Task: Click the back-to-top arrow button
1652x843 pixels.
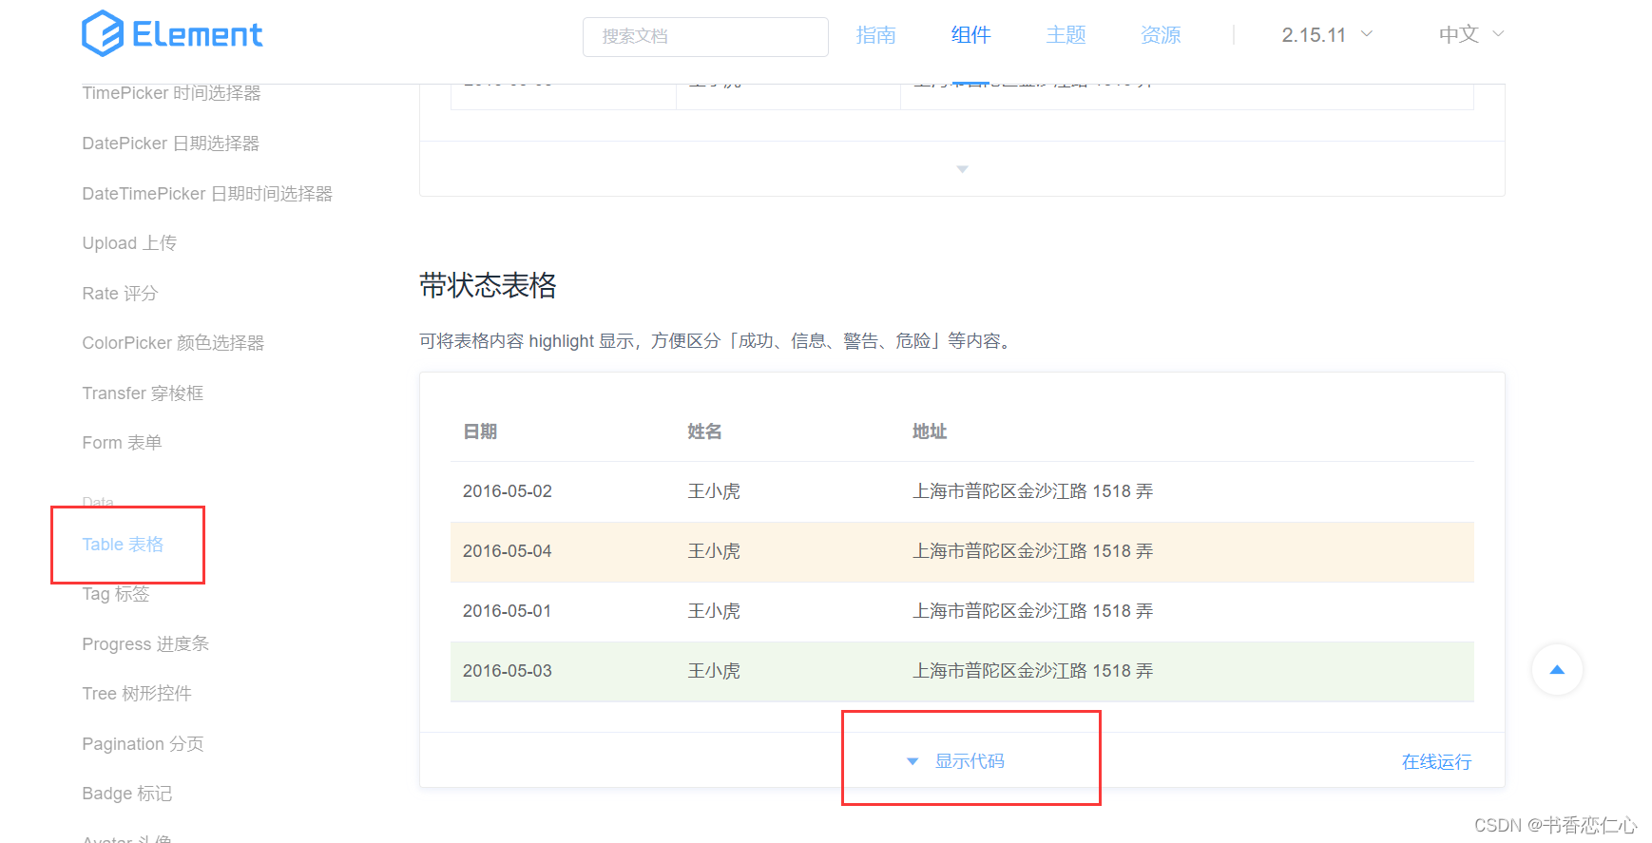Action: (1557, 670)
